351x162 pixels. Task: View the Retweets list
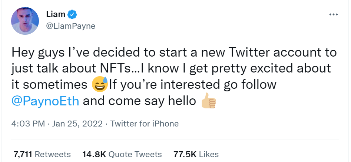(53, 154)
